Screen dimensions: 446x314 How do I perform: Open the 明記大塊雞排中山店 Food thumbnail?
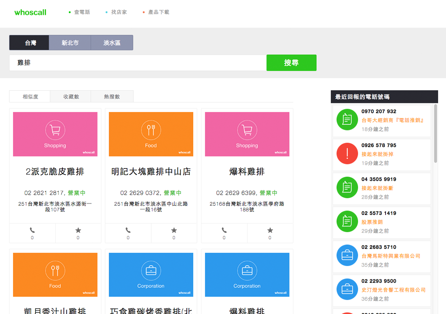(151, 134)
